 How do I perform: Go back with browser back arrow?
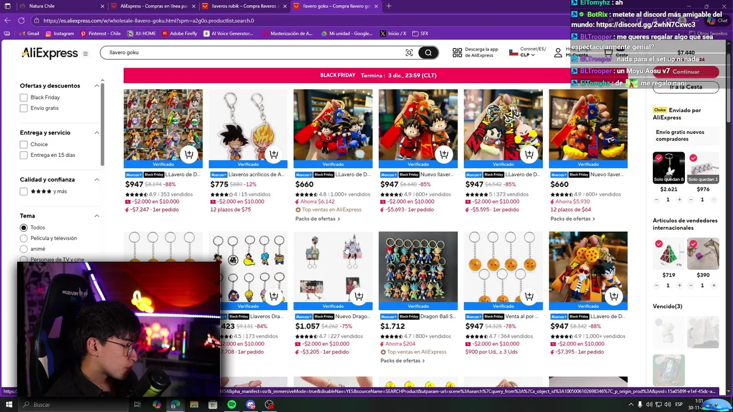7,21
